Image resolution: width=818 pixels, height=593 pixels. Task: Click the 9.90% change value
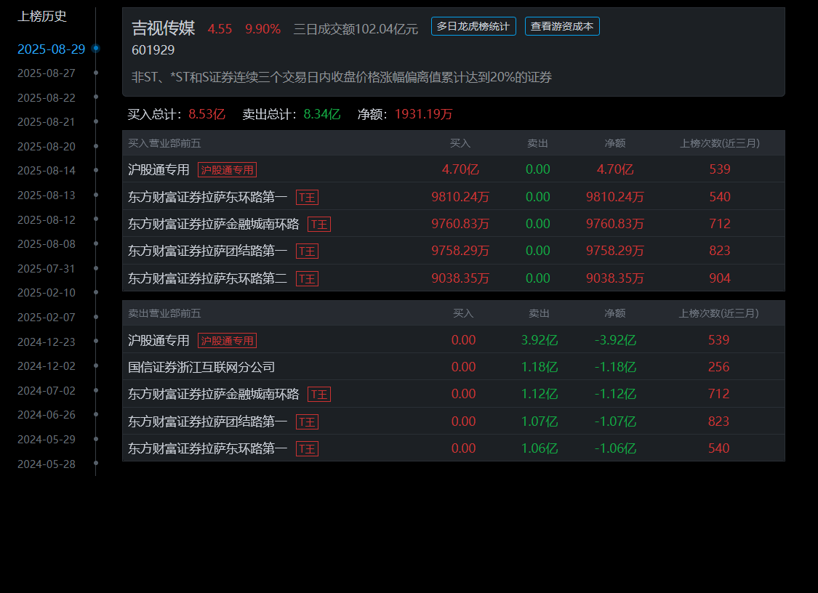[x=263, y=28]
